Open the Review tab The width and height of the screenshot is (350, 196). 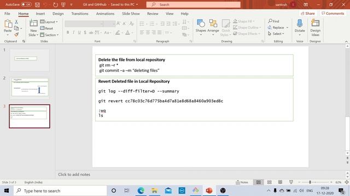point(153,14)
